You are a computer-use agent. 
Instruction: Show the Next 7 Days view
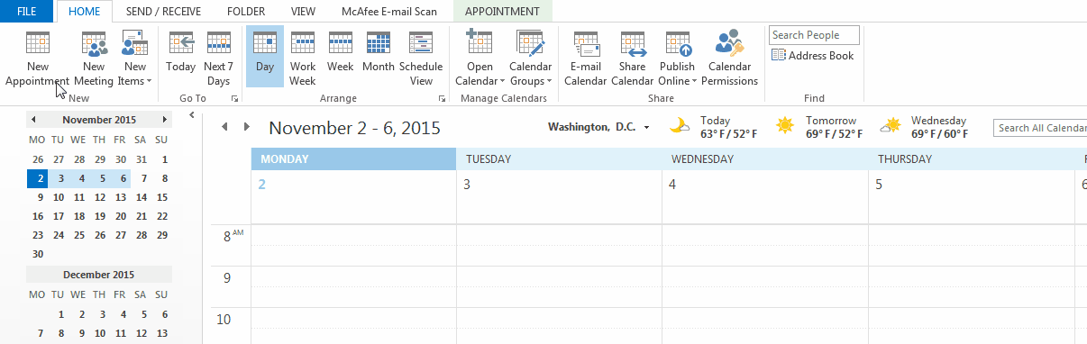tap(218, 58)
